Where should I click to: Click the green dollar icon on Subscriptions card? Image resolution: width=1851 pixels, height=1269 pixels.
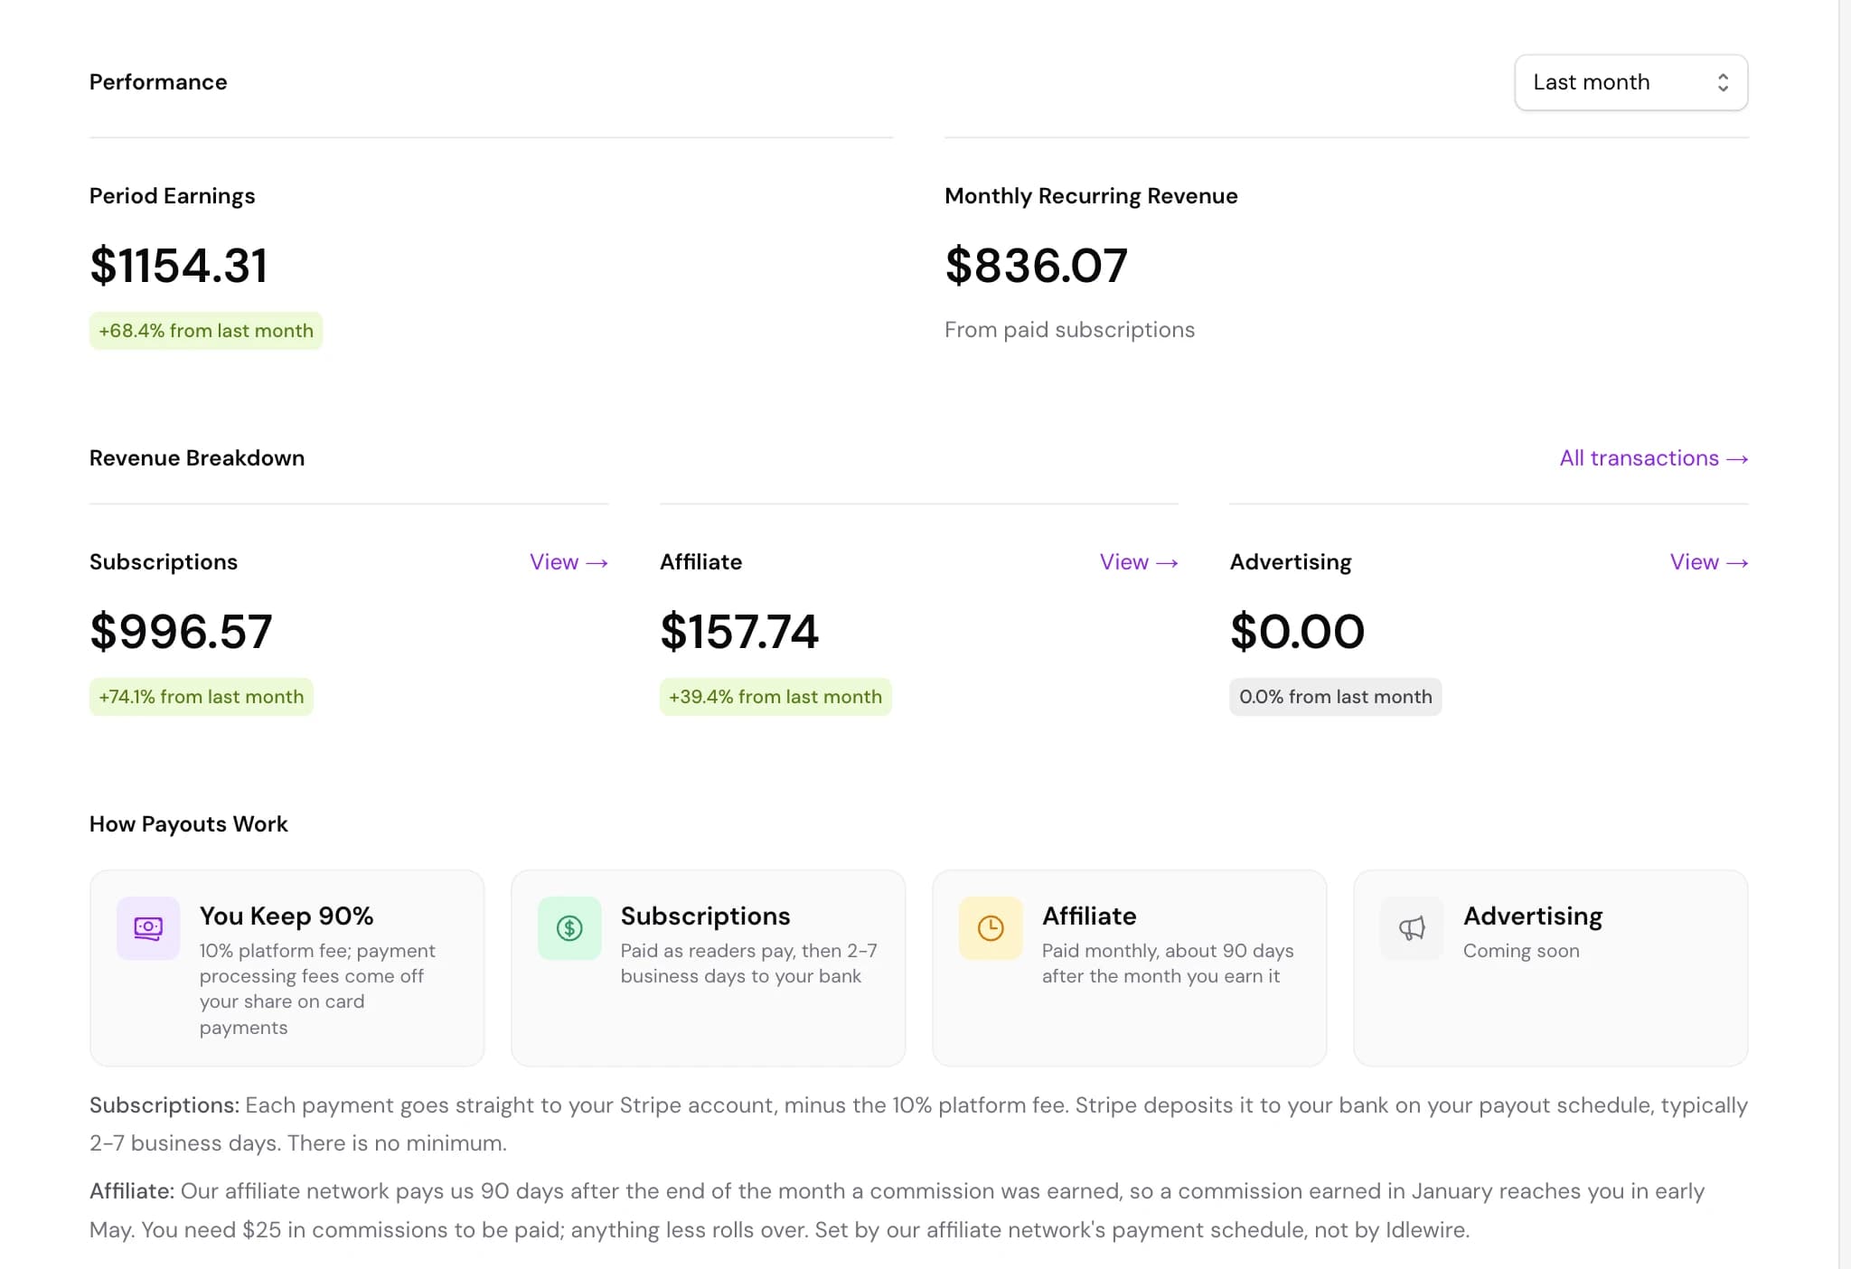point(569,928)
